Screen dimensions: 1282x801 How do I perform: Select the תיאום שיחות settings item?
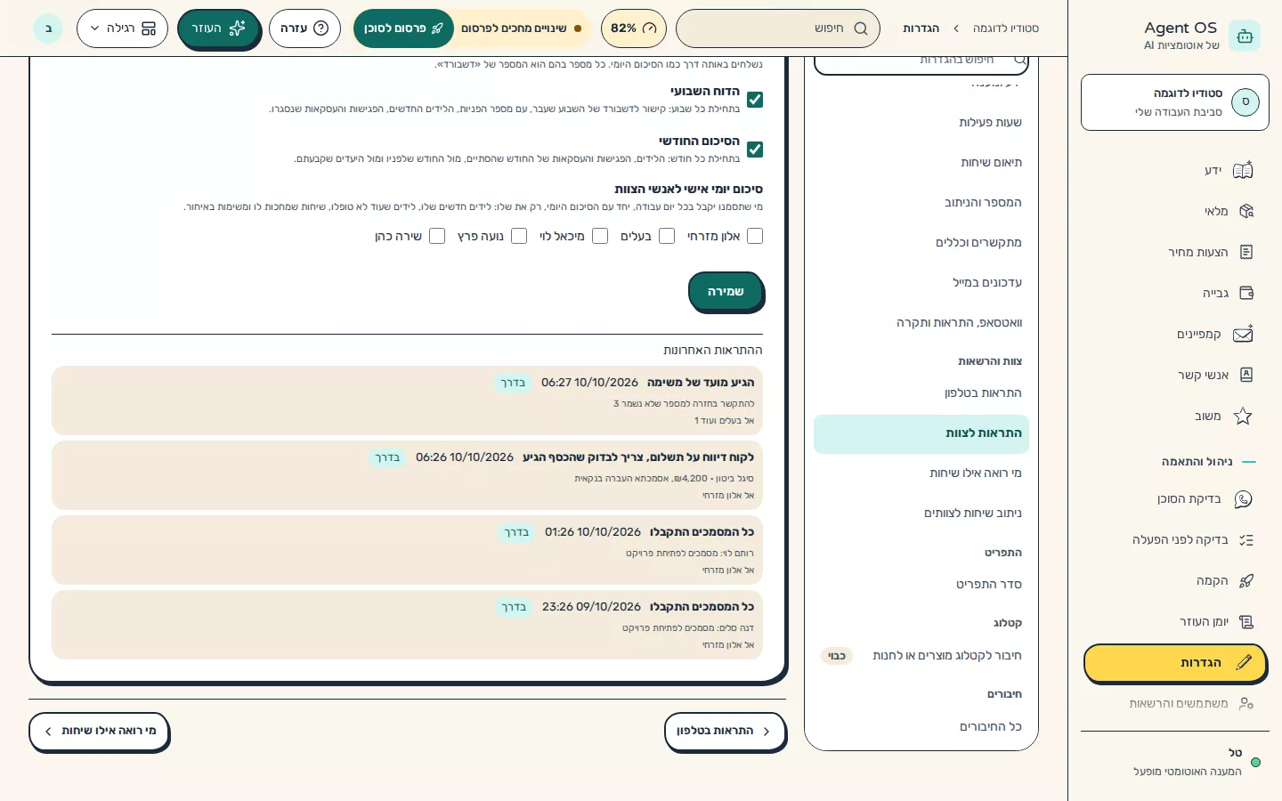pyautogui.click(x=921, y=163)
